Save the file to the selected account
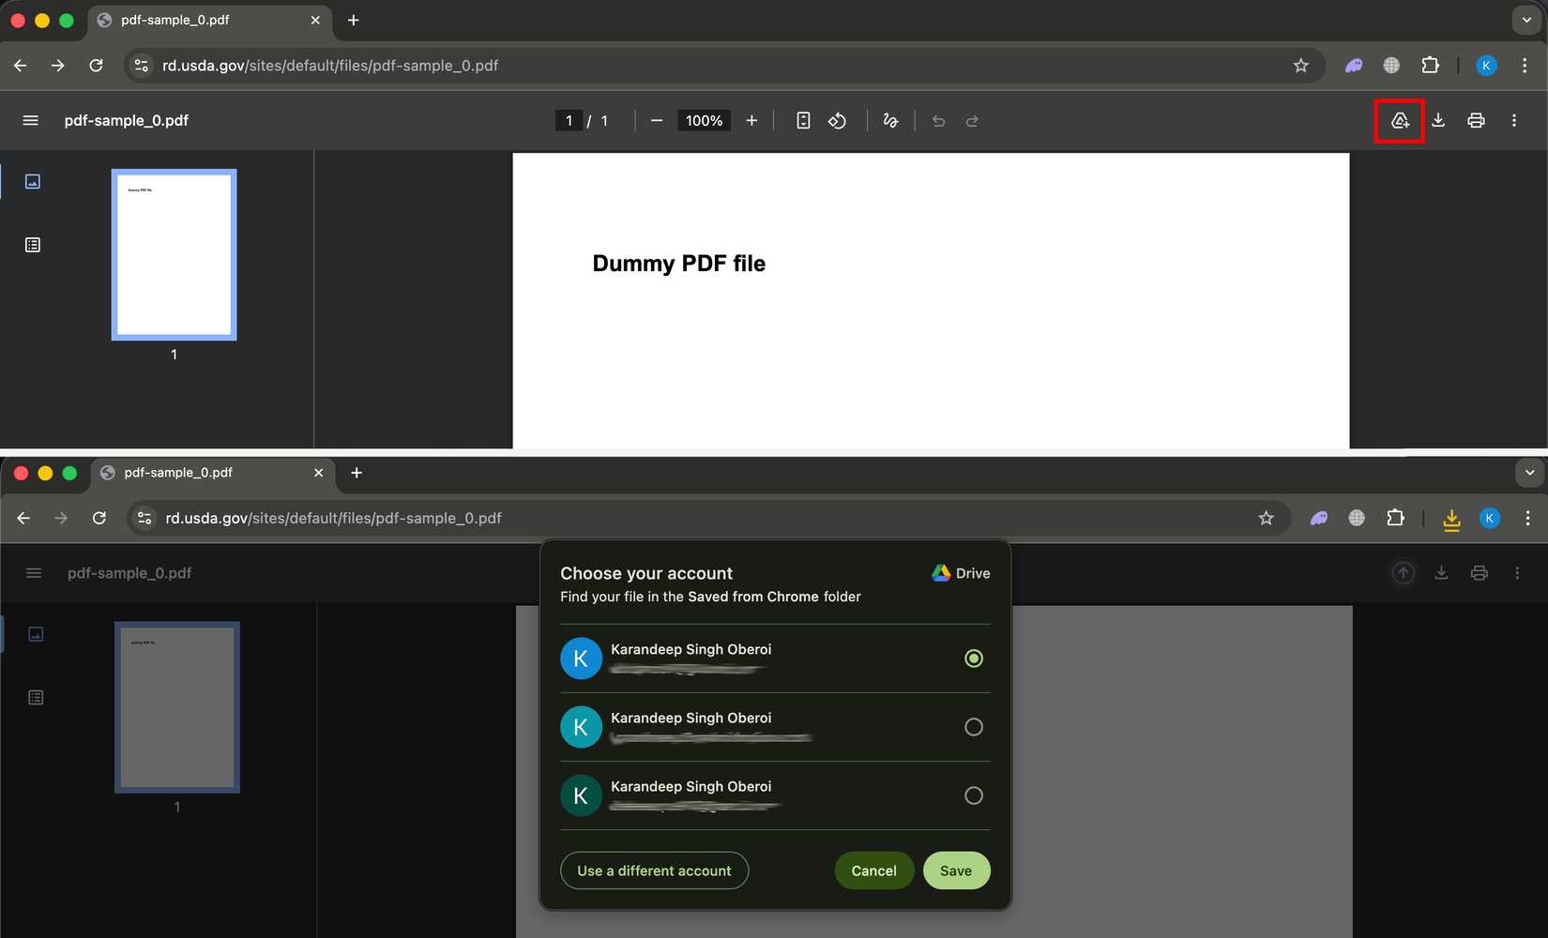Image resolution: width=1548 pixels, height=938 pixels. 956,870
